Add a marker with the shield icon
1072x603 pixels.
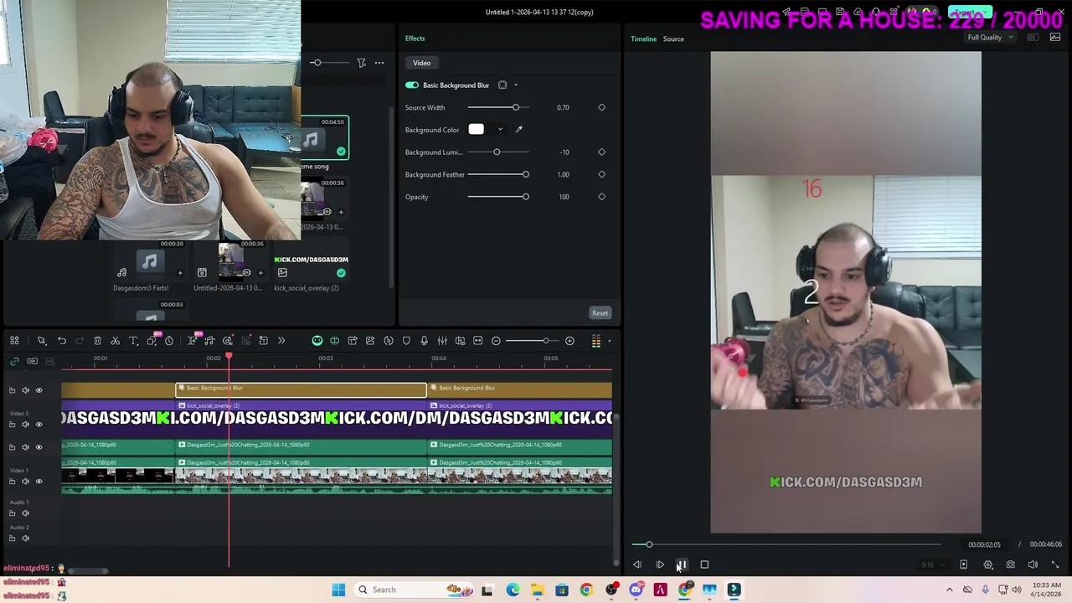pos(406,341)
